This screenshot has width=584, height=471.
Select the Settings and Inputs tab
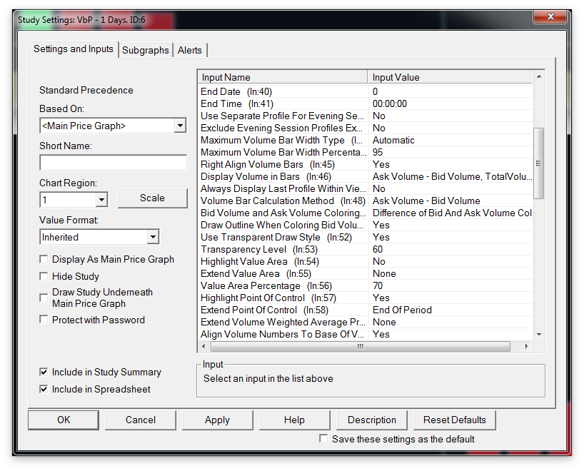[74, 49]
